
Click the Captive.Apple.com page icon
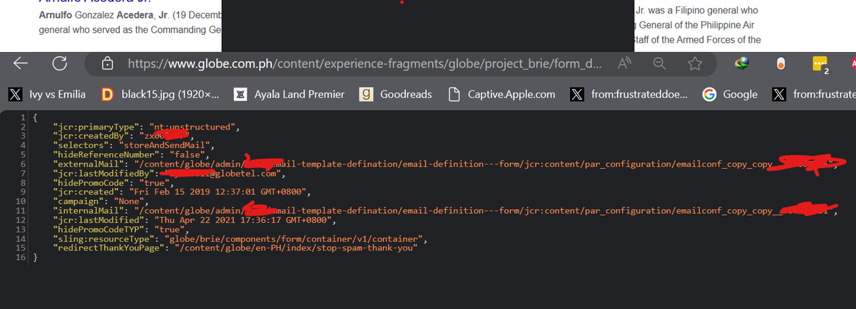(x=453, y=94)
